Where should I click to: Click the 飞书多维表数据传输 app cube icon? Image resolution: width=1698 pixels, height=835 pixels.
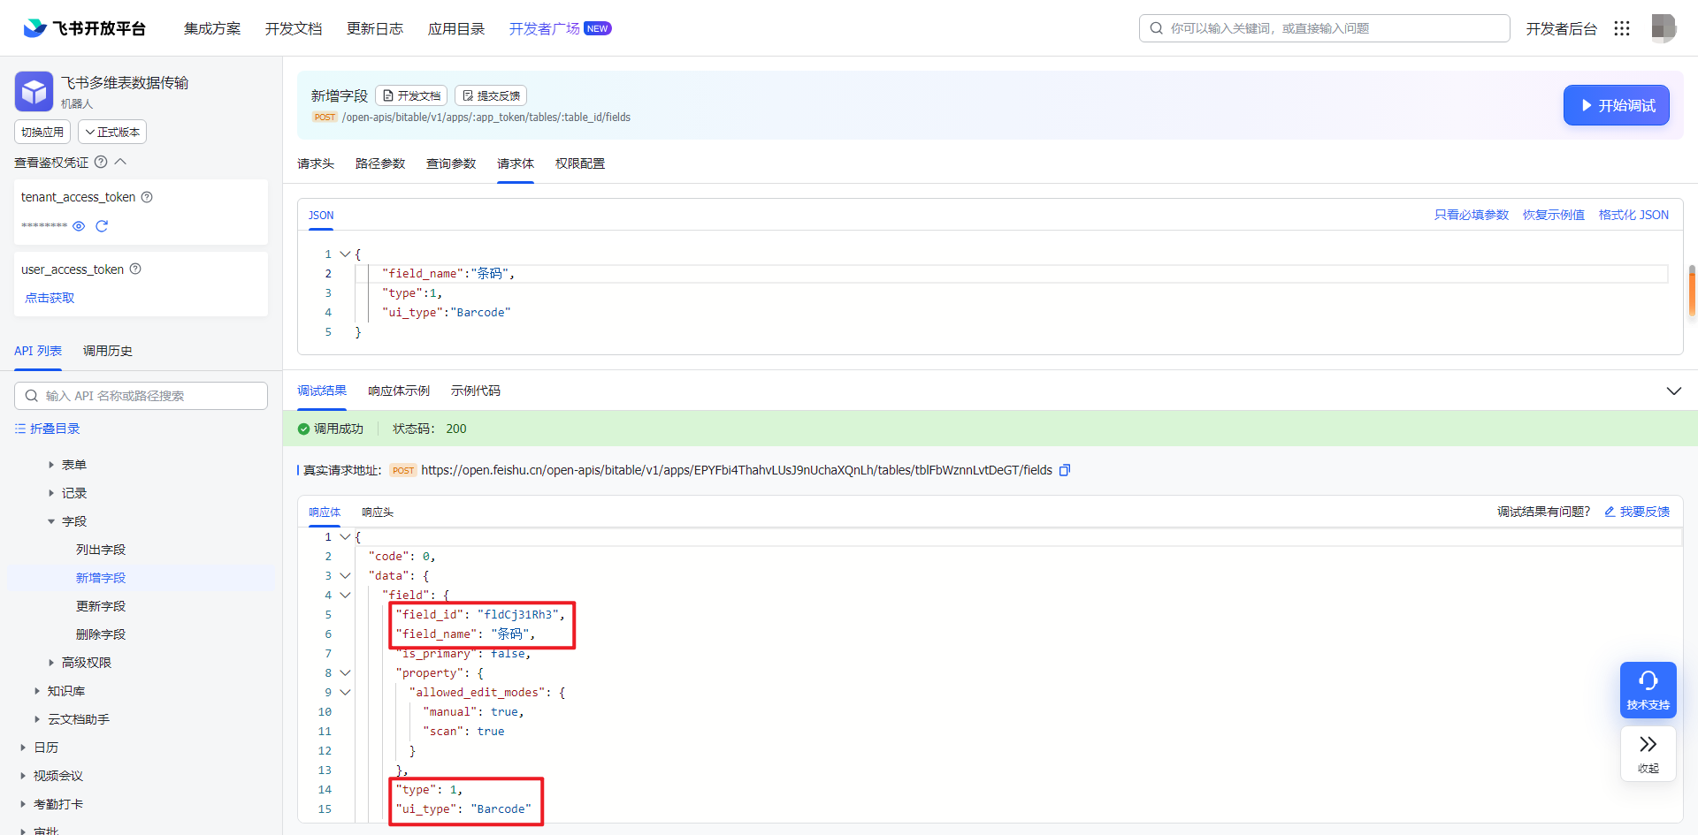point(34,91)
